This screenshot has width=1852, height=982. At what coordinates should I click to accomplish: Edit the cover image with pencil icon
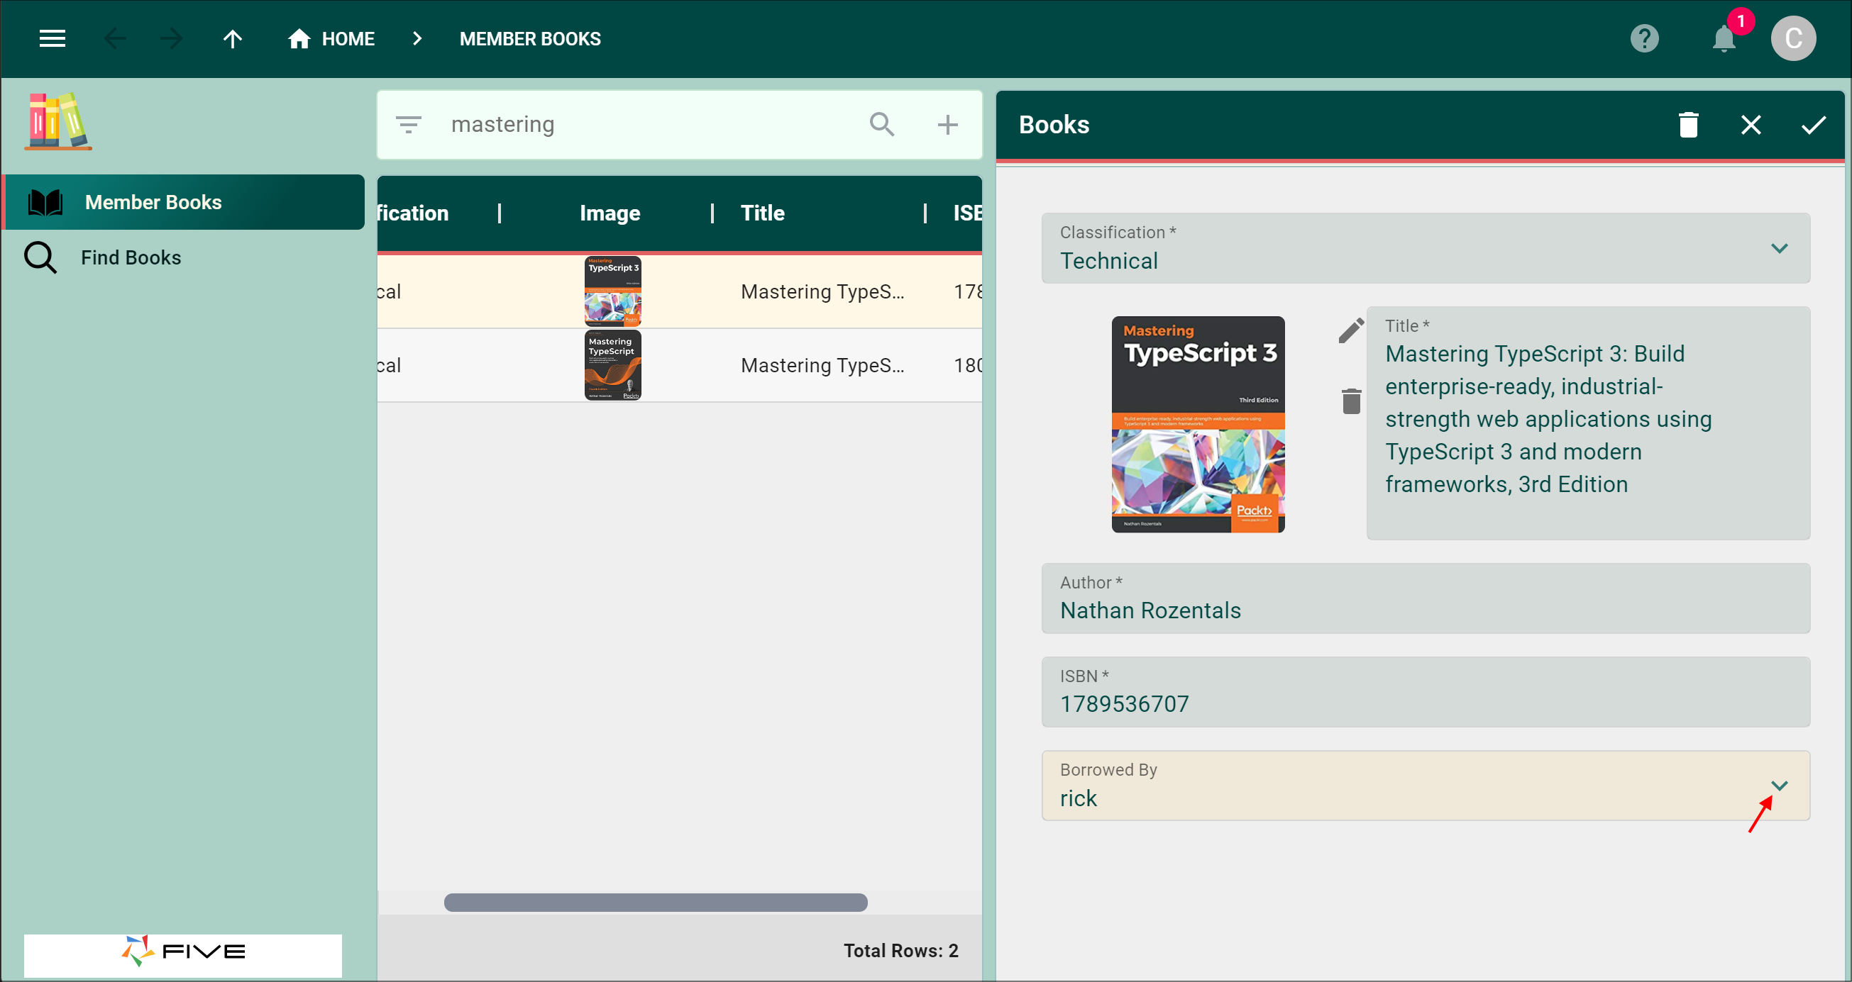(1351, 331)
